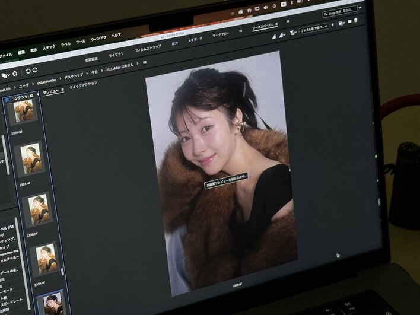Image resolution: width=420 pixels, height=315 pixels.
Task: Click the smaller thumbnail quality triangle icon
Action: click(274, 36)
